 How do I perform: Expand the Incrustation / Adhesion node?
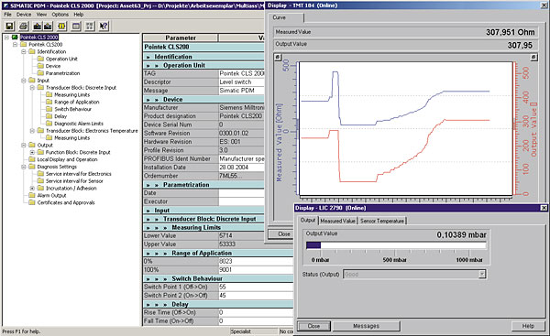32,189
